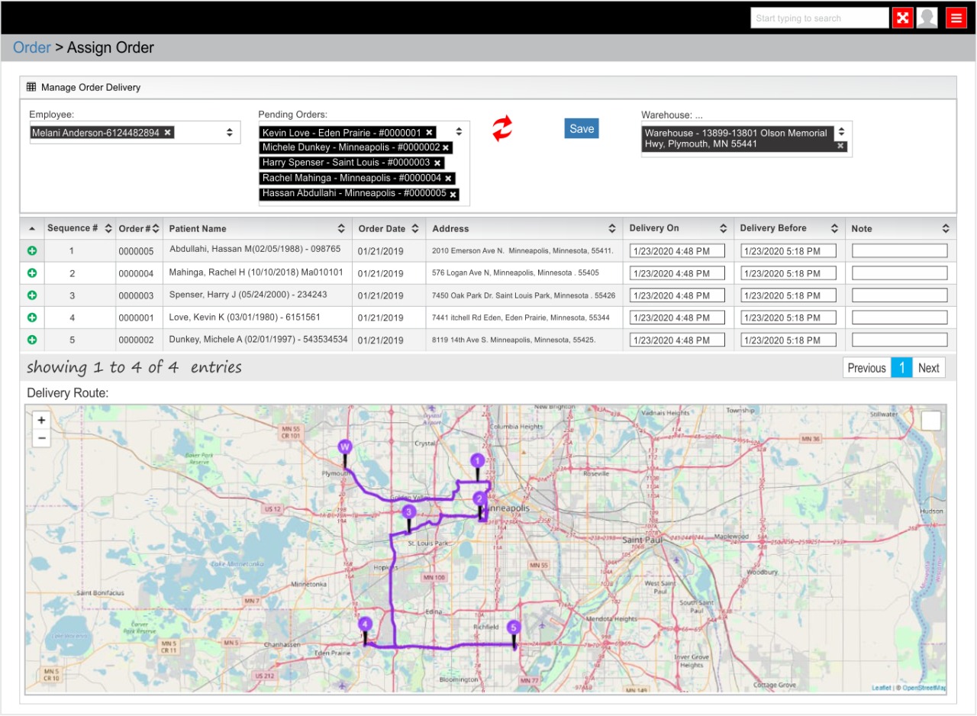Zoom out on the delivery map

tap(41, 438)
